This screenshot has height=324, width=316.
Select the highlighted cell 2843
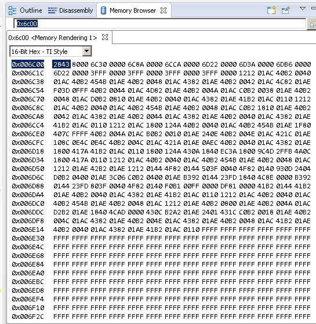tap(61, 64)
